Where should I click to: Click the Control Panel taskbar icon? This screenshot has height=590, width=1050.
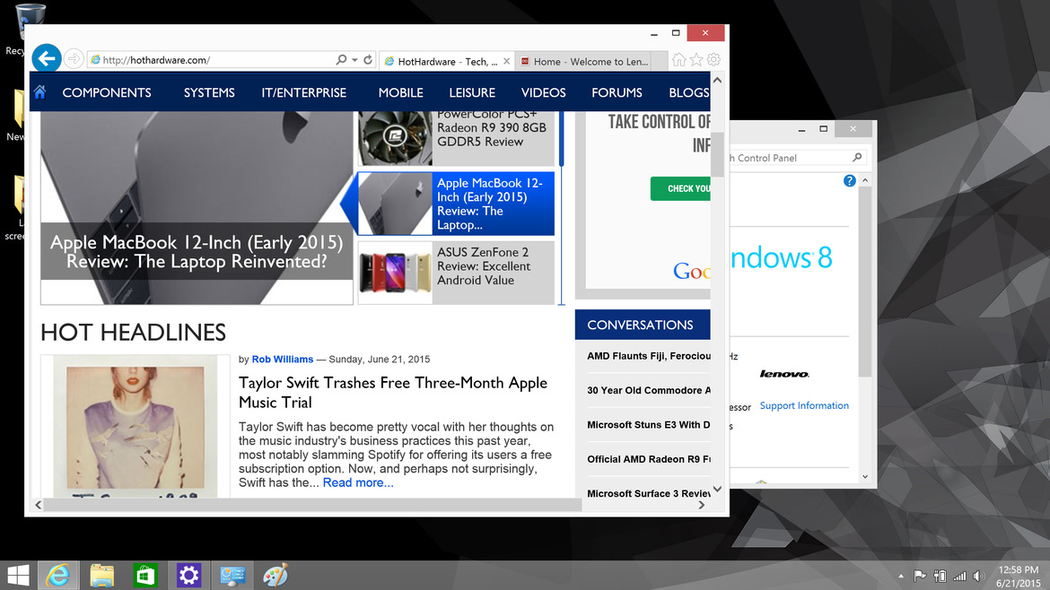click(x=232, y=576)
